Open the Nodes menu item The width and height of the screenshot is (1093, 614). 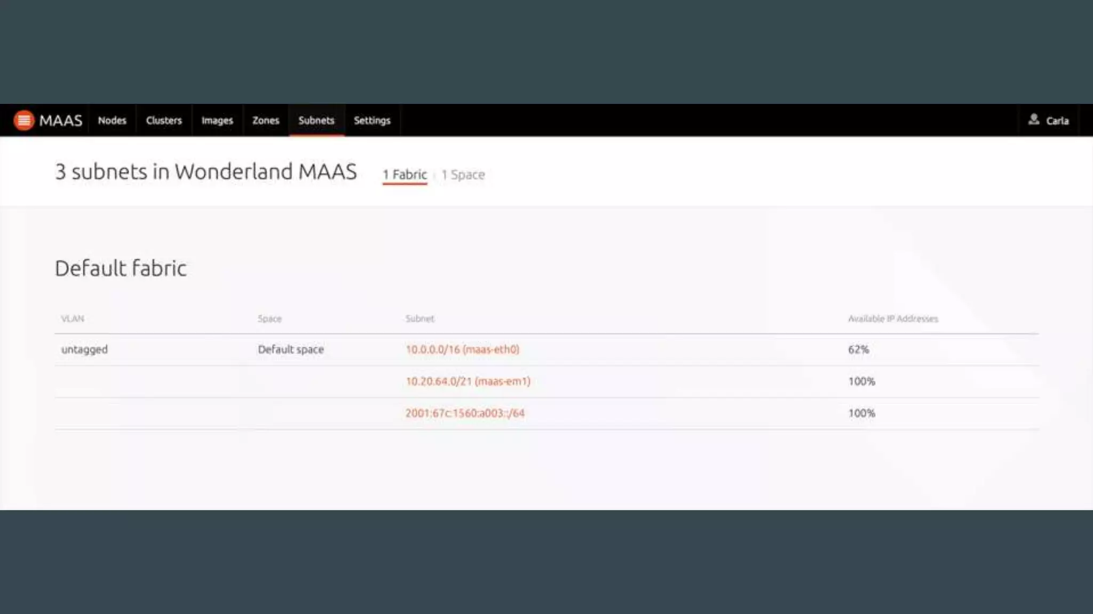[x=112, y=120]
